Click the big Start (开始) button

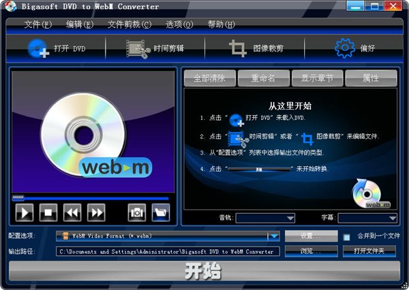204,271
